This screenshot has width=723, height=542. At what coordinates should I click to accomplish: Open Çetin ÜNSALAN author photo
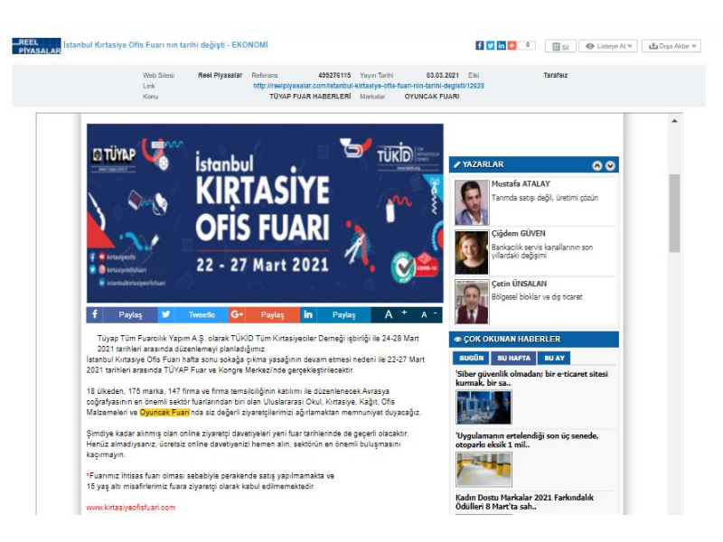point(471,302)
